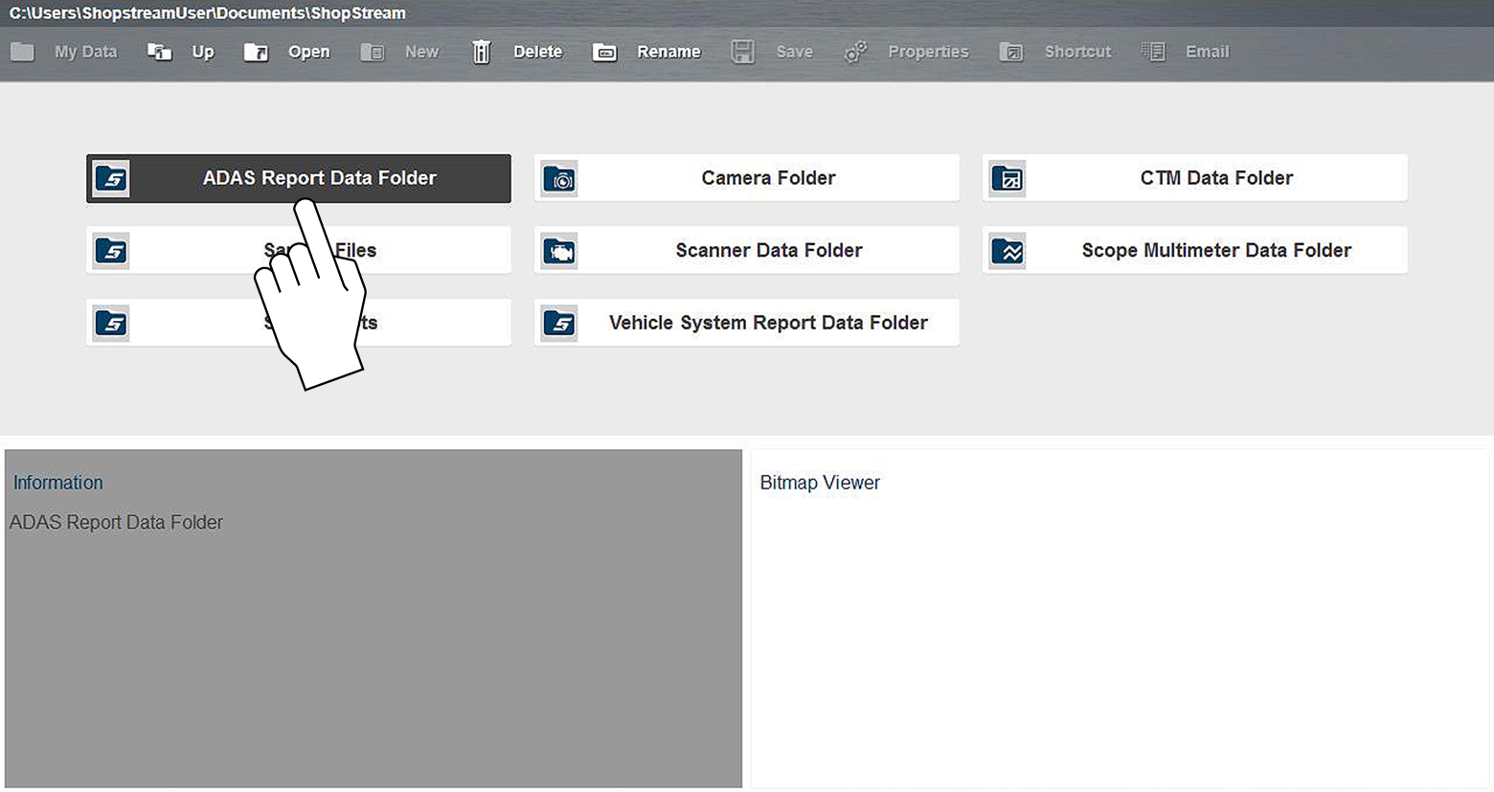Viewport: 1494px width, 792px height.
Task: Click the Bitmap Viewer panel
Action: tap(1119, 622)
